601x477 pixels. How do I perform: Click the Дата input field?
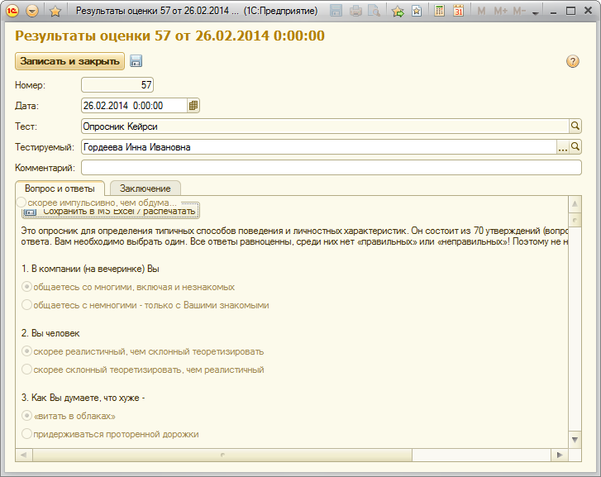(134, 106)
